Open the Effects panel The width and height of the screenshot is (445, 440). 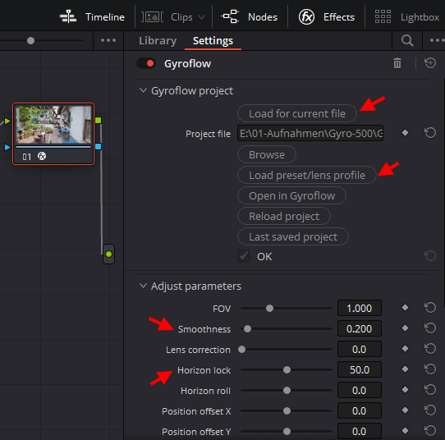tap(327, 17)
